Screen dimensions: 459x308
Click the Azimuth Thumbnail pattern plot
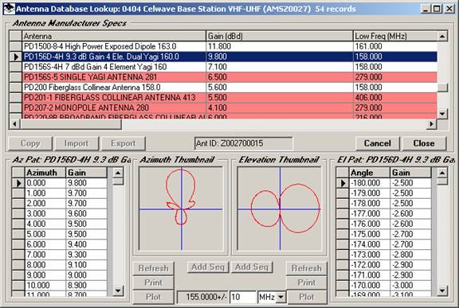(x=181, y=209)
